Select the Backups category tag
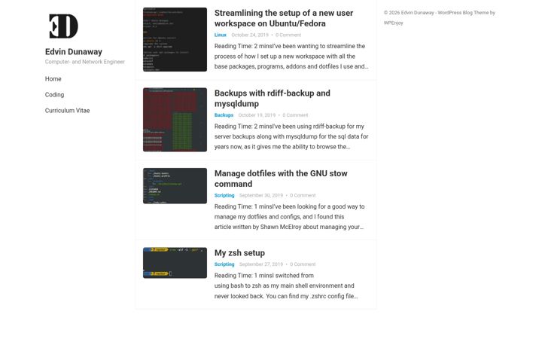This screenshot has height=339, width=542. 224,115
